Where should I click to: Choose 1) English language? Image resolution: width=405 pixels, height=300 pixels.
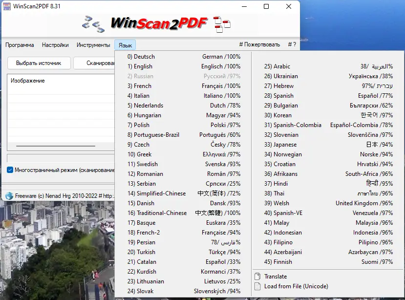pyautogui.click(x=184, y=66)
